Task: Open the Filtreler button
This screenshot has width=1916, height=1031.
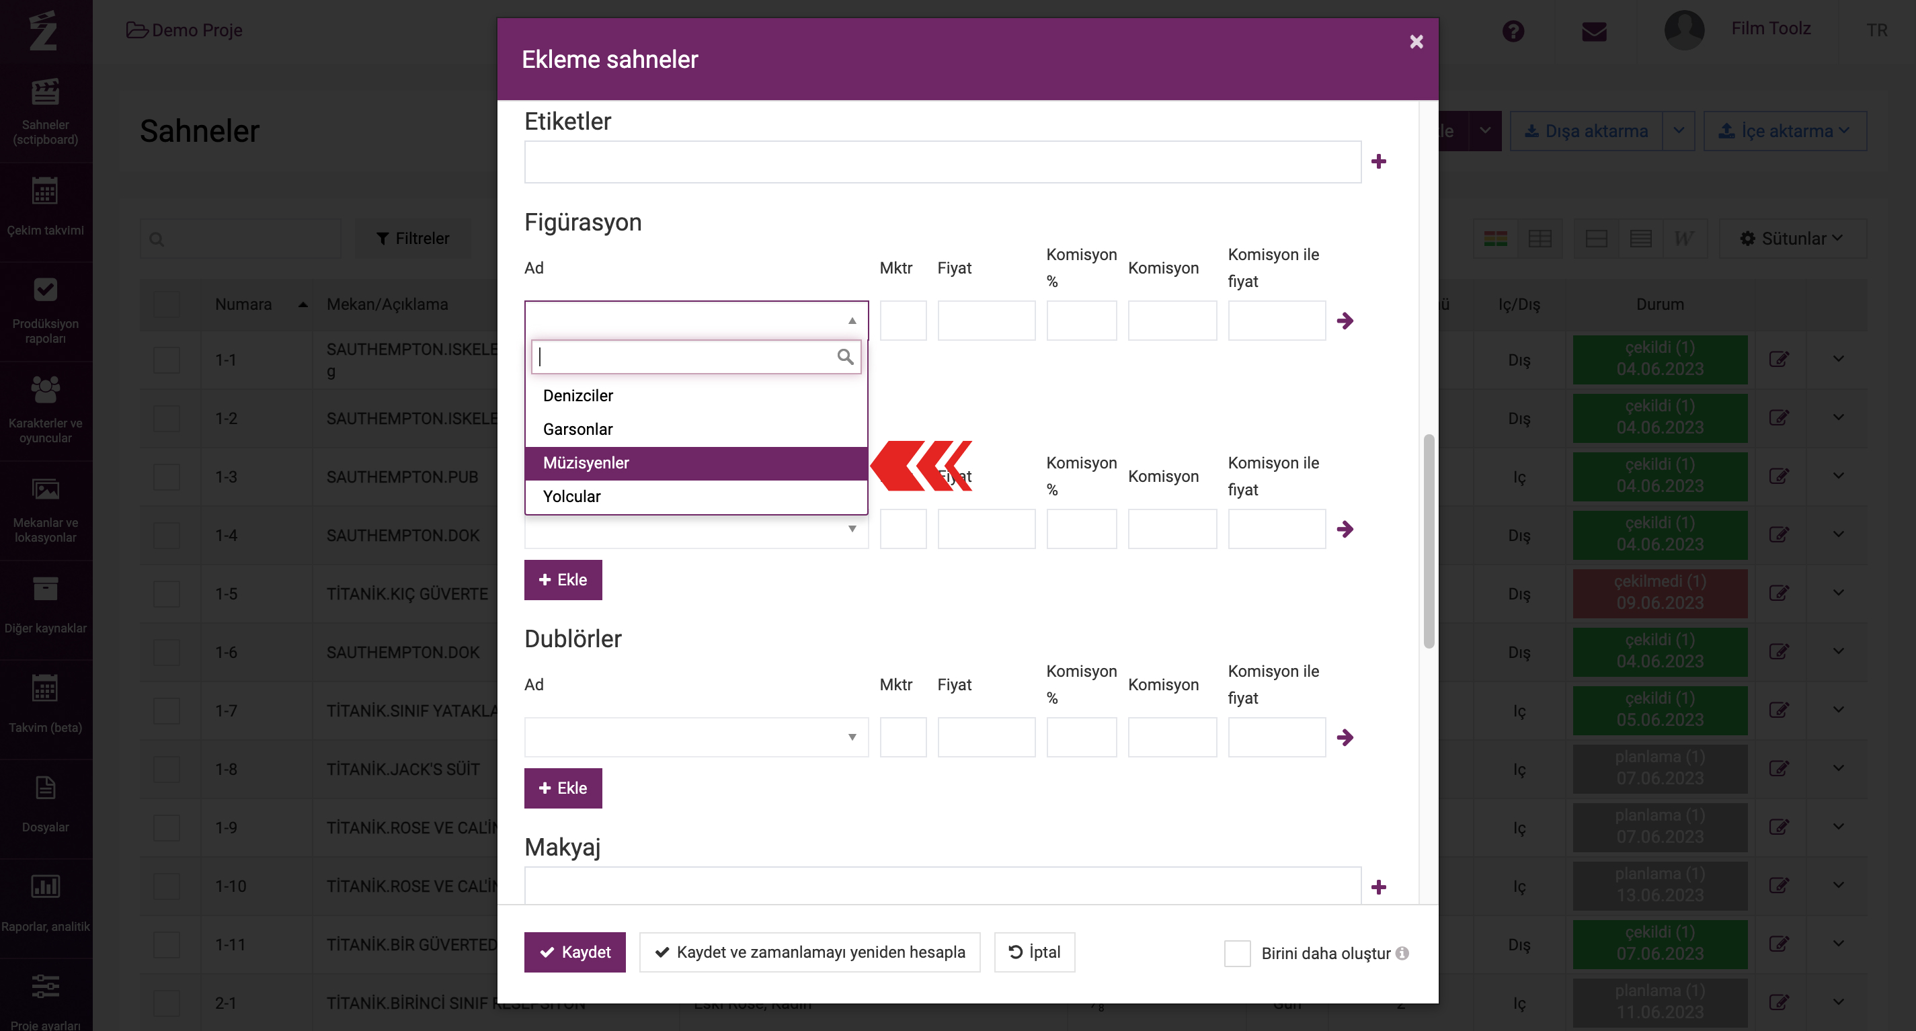Action: point(413,239)
